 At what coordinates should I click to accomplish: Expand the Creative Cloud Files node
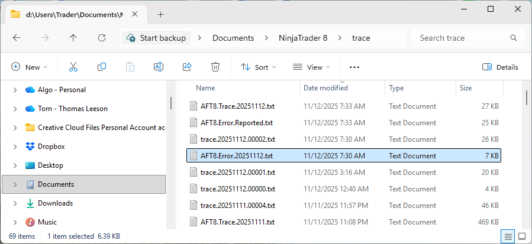tap(15, 128)
